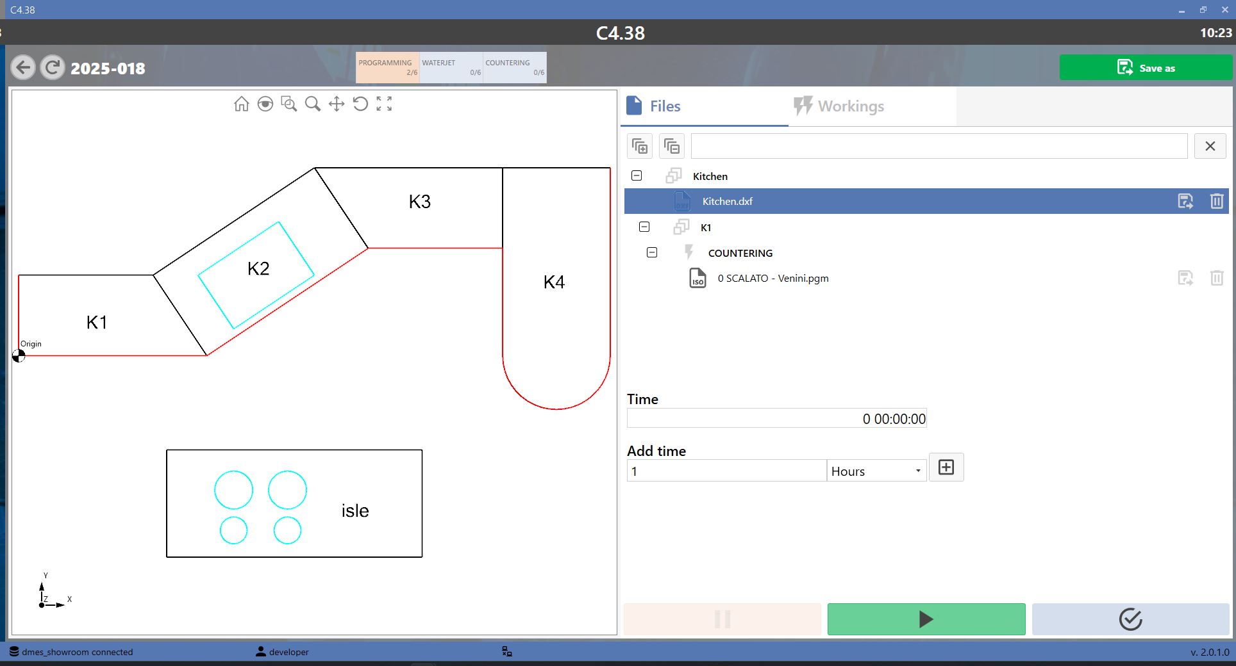Click the magnifier zoom tool

point(313,104)
